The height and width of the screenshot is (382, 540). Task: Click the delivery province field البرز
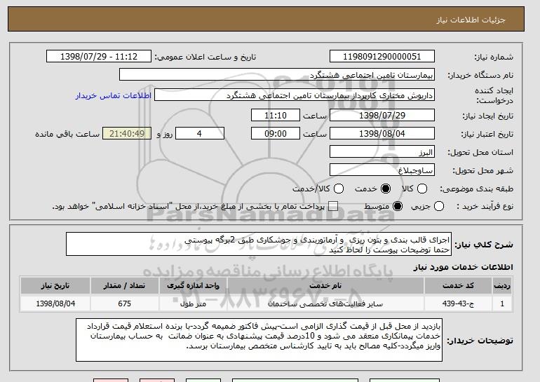pos(382,152)
